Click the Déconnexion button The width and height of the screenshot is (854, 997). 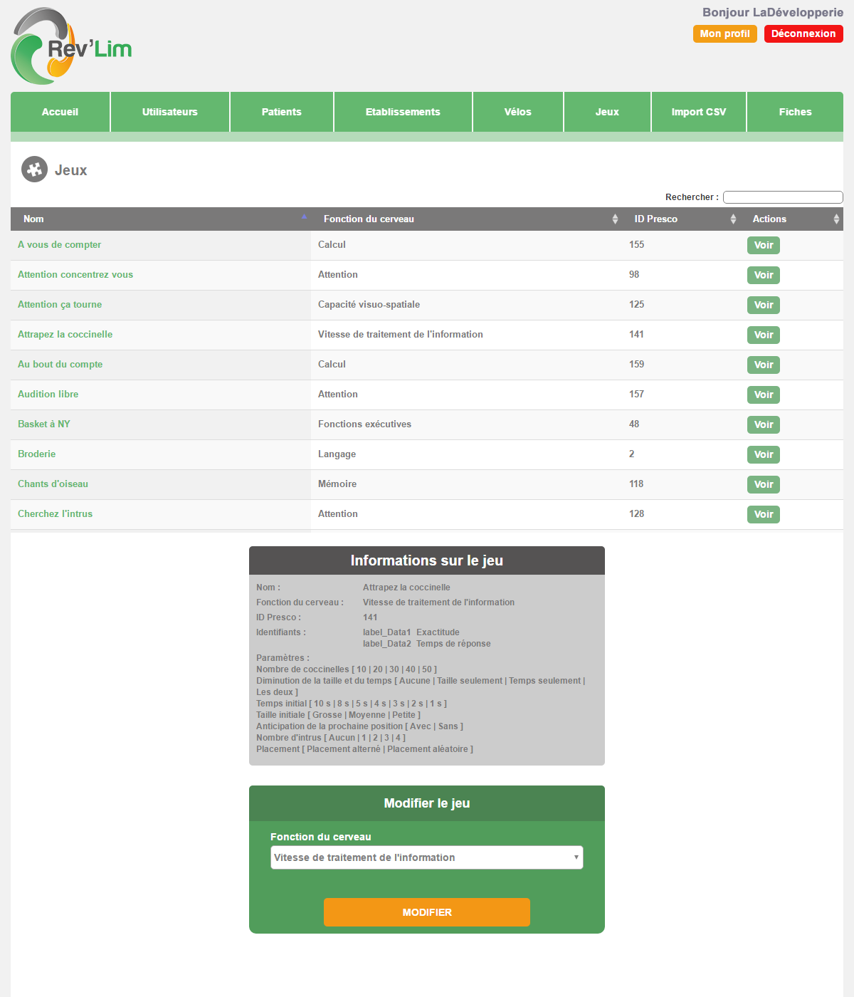(x=803, y=33)
